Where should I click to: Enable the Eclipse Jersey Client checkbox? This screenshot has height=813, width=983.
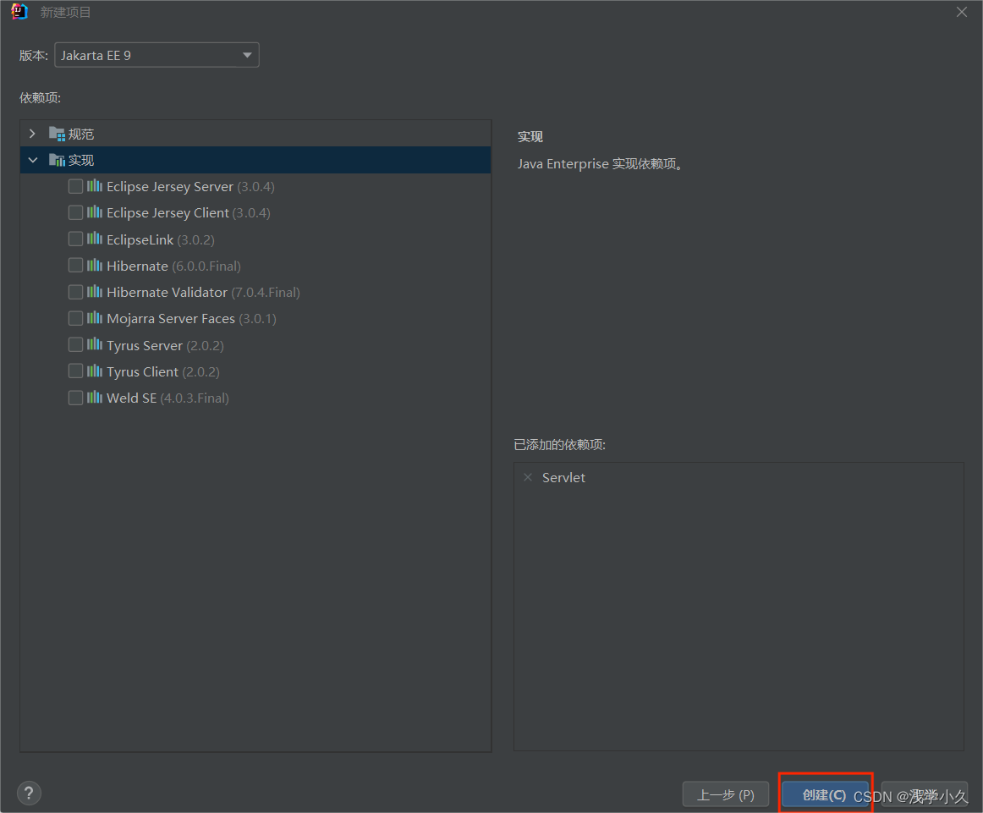click(75, 212)
